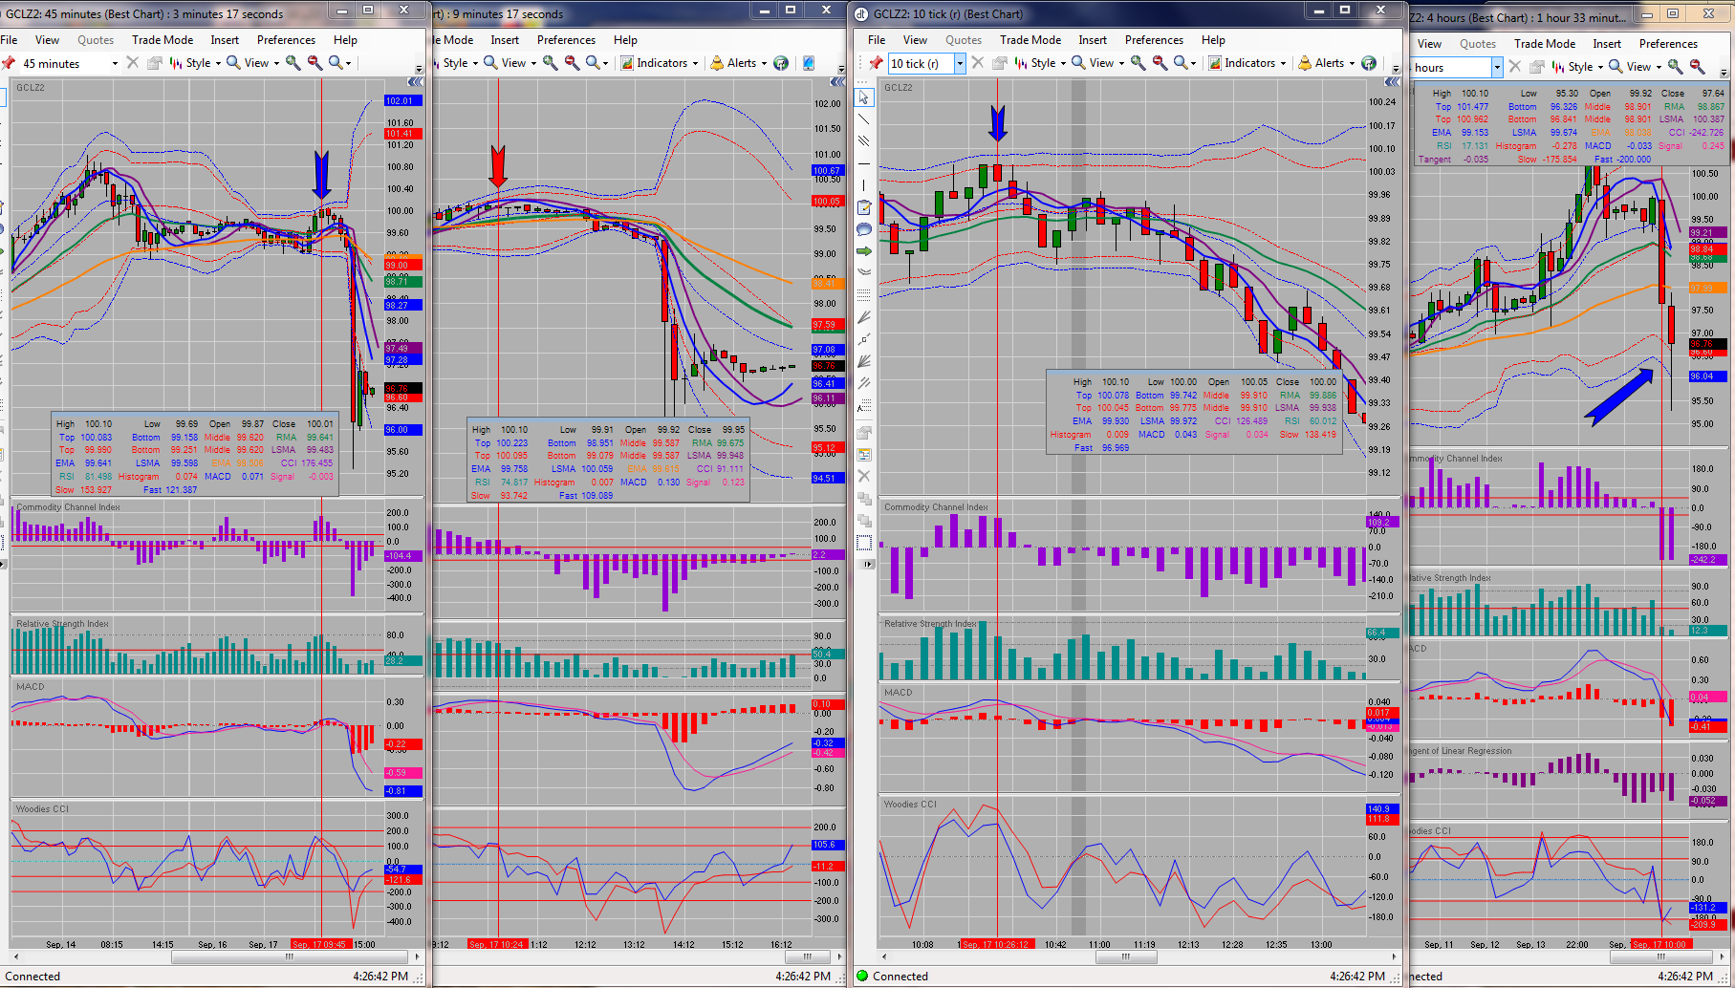Insert a green arrow marker
This screenshot has height=988, width=1735.
[864, 251]
